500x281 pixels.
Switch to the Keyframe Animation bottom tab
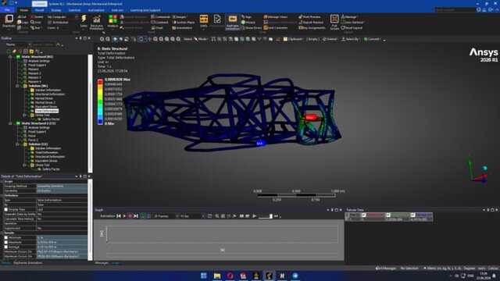tap(28, 263)
